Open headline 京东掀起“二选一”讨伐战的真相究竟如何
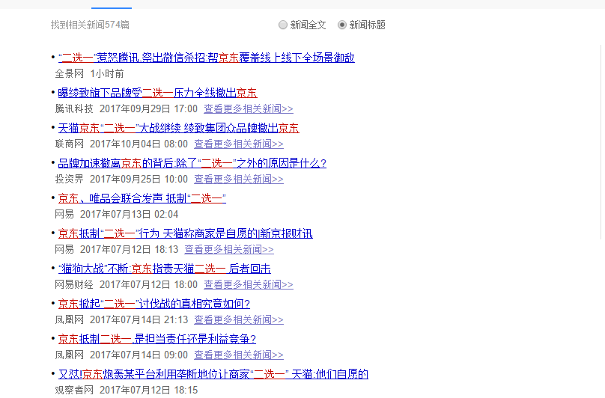The width and height of the screenshot is (605, 398). (x=154, y=304)
